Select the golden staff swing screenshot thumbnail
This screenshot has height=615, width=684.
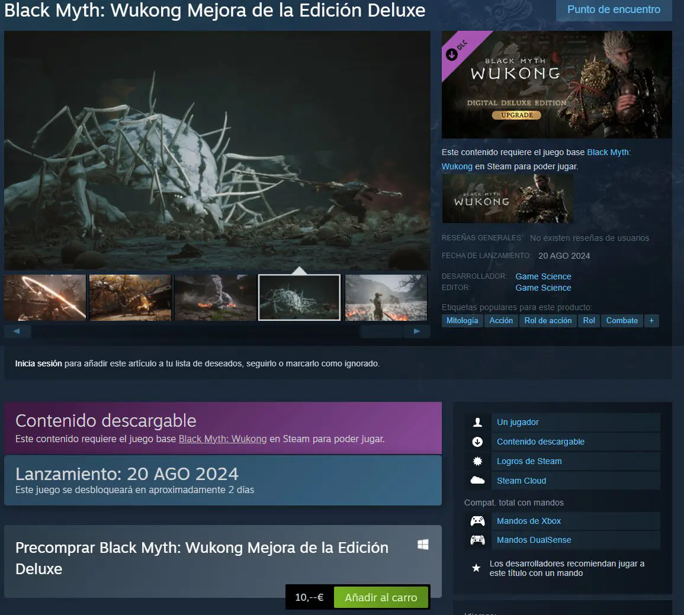click(x=45, y=298)
